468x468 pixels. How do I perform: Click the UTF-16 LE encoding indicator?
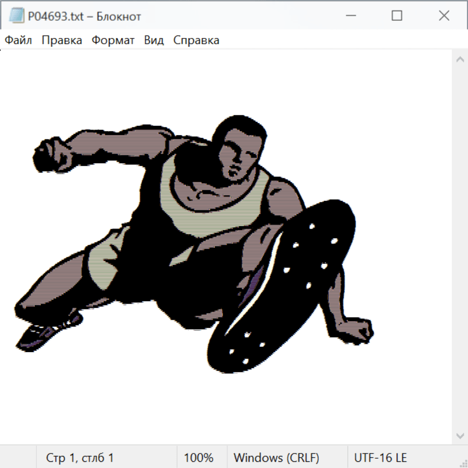point(380,458)
